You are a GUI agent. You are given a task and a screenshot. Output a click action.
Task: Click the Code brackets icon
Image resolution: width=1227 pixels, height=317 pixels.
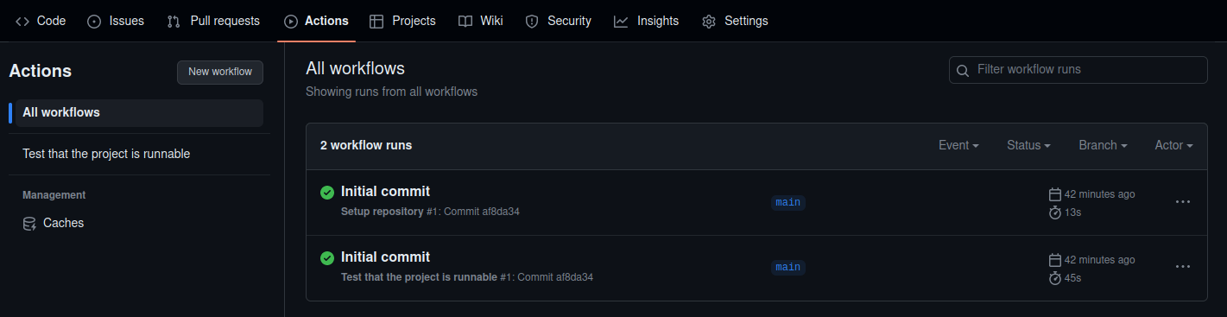click(22, 21)
